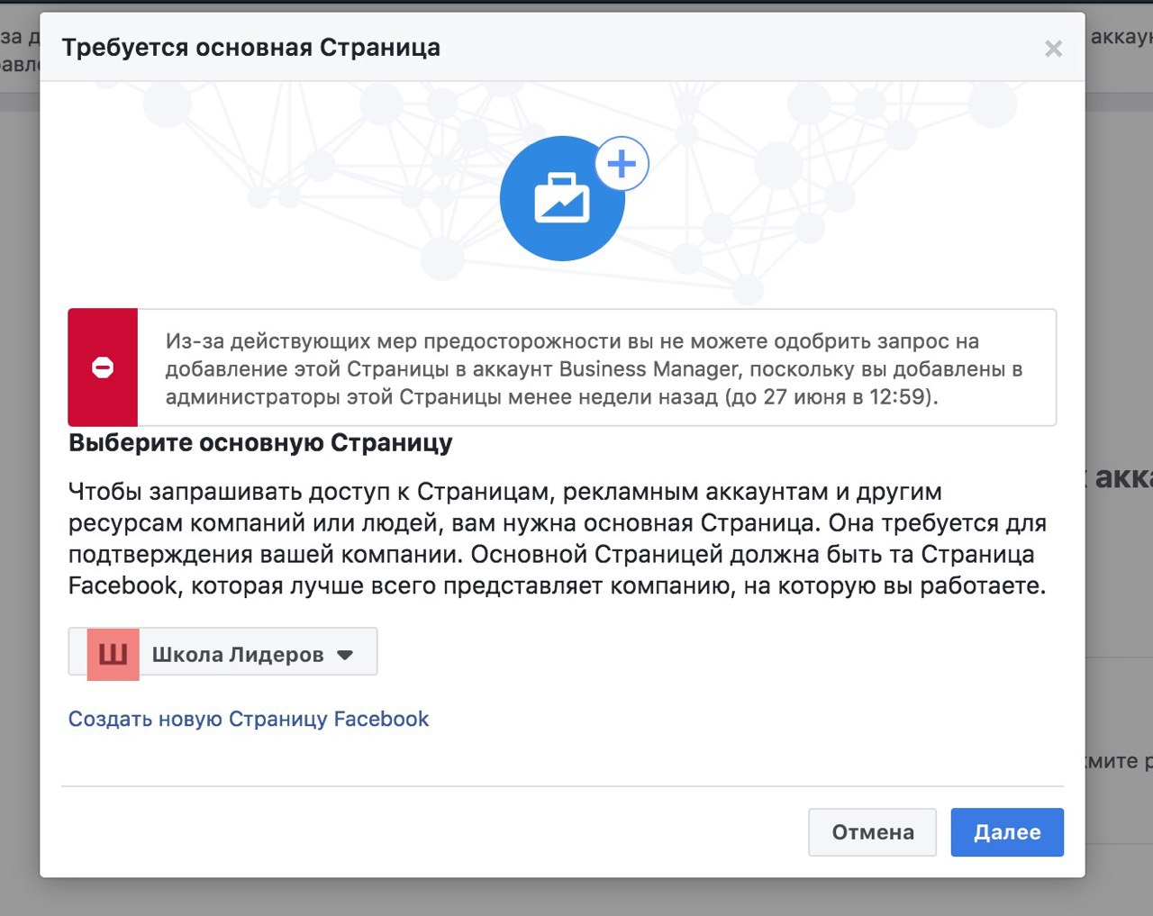Viewport: 1153px width, 916px height.
Task: Open the Школа Лидеров page dropdown
Action: (x=222, y=652)
